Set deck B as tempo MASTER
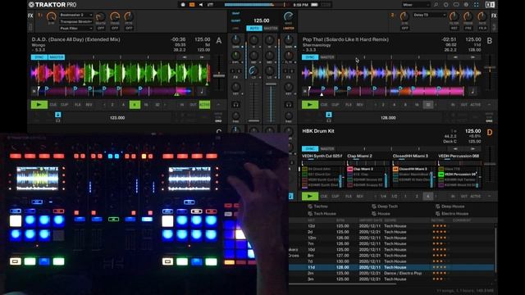Viewport: 525px width, 295px height. click(327, 57)
